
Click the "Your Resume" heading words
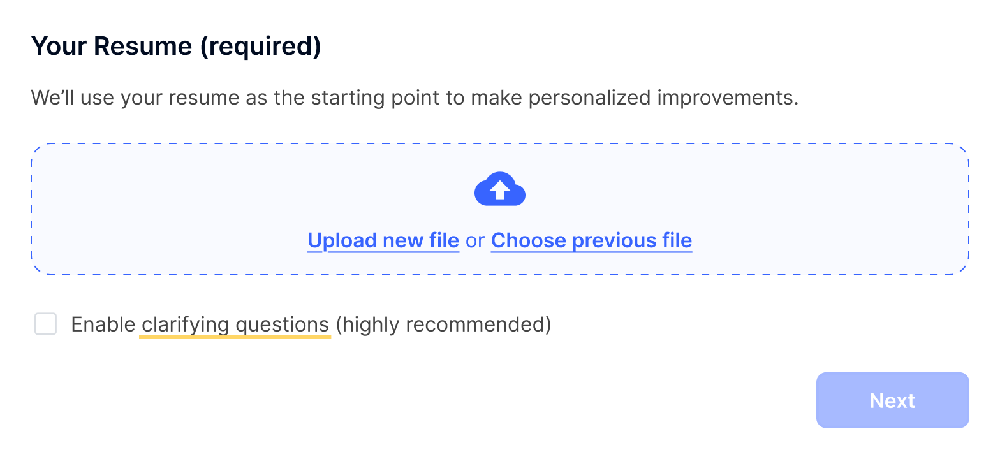point(112,47)
